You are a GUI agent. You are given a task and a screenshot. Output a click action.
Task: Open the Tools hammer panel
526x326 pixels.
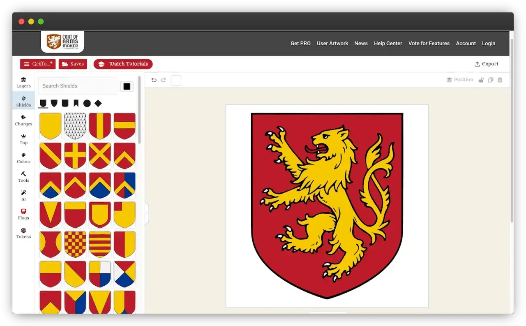point(23,177)
